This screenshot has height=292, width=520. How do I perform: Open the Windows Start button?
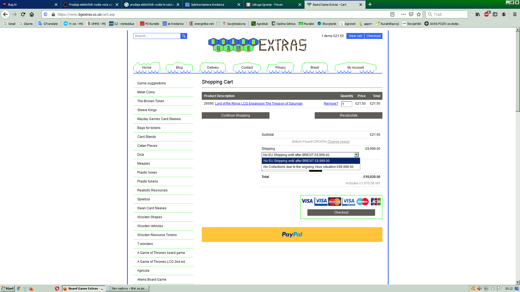coord(7,288)
